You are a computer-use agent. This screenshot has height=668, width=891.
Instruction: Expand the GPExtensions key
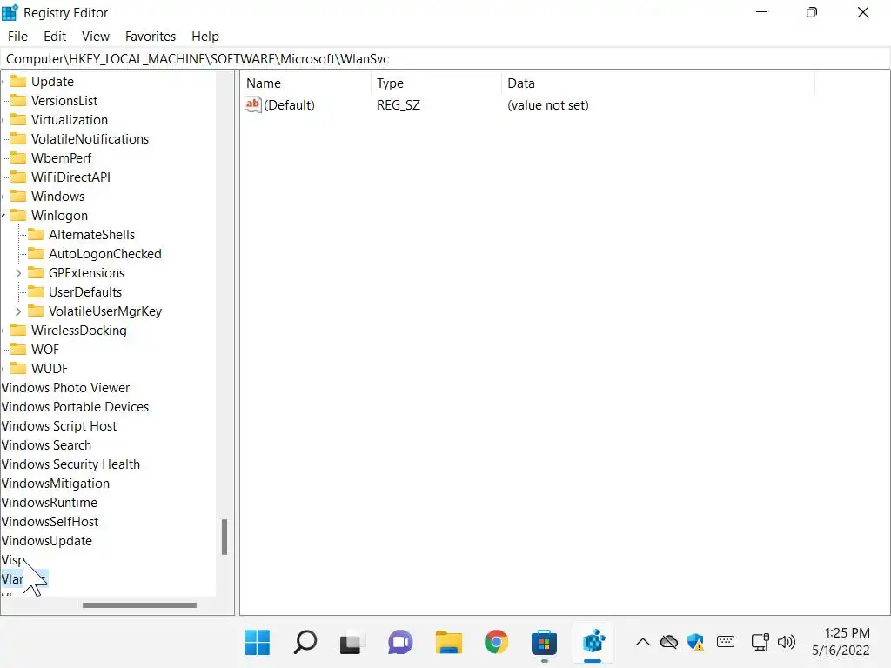pyautogui.click(x=18, y=273)
